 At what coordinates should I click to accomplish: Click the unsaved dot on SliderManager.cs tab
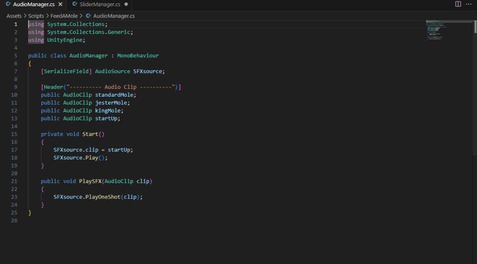126,4
